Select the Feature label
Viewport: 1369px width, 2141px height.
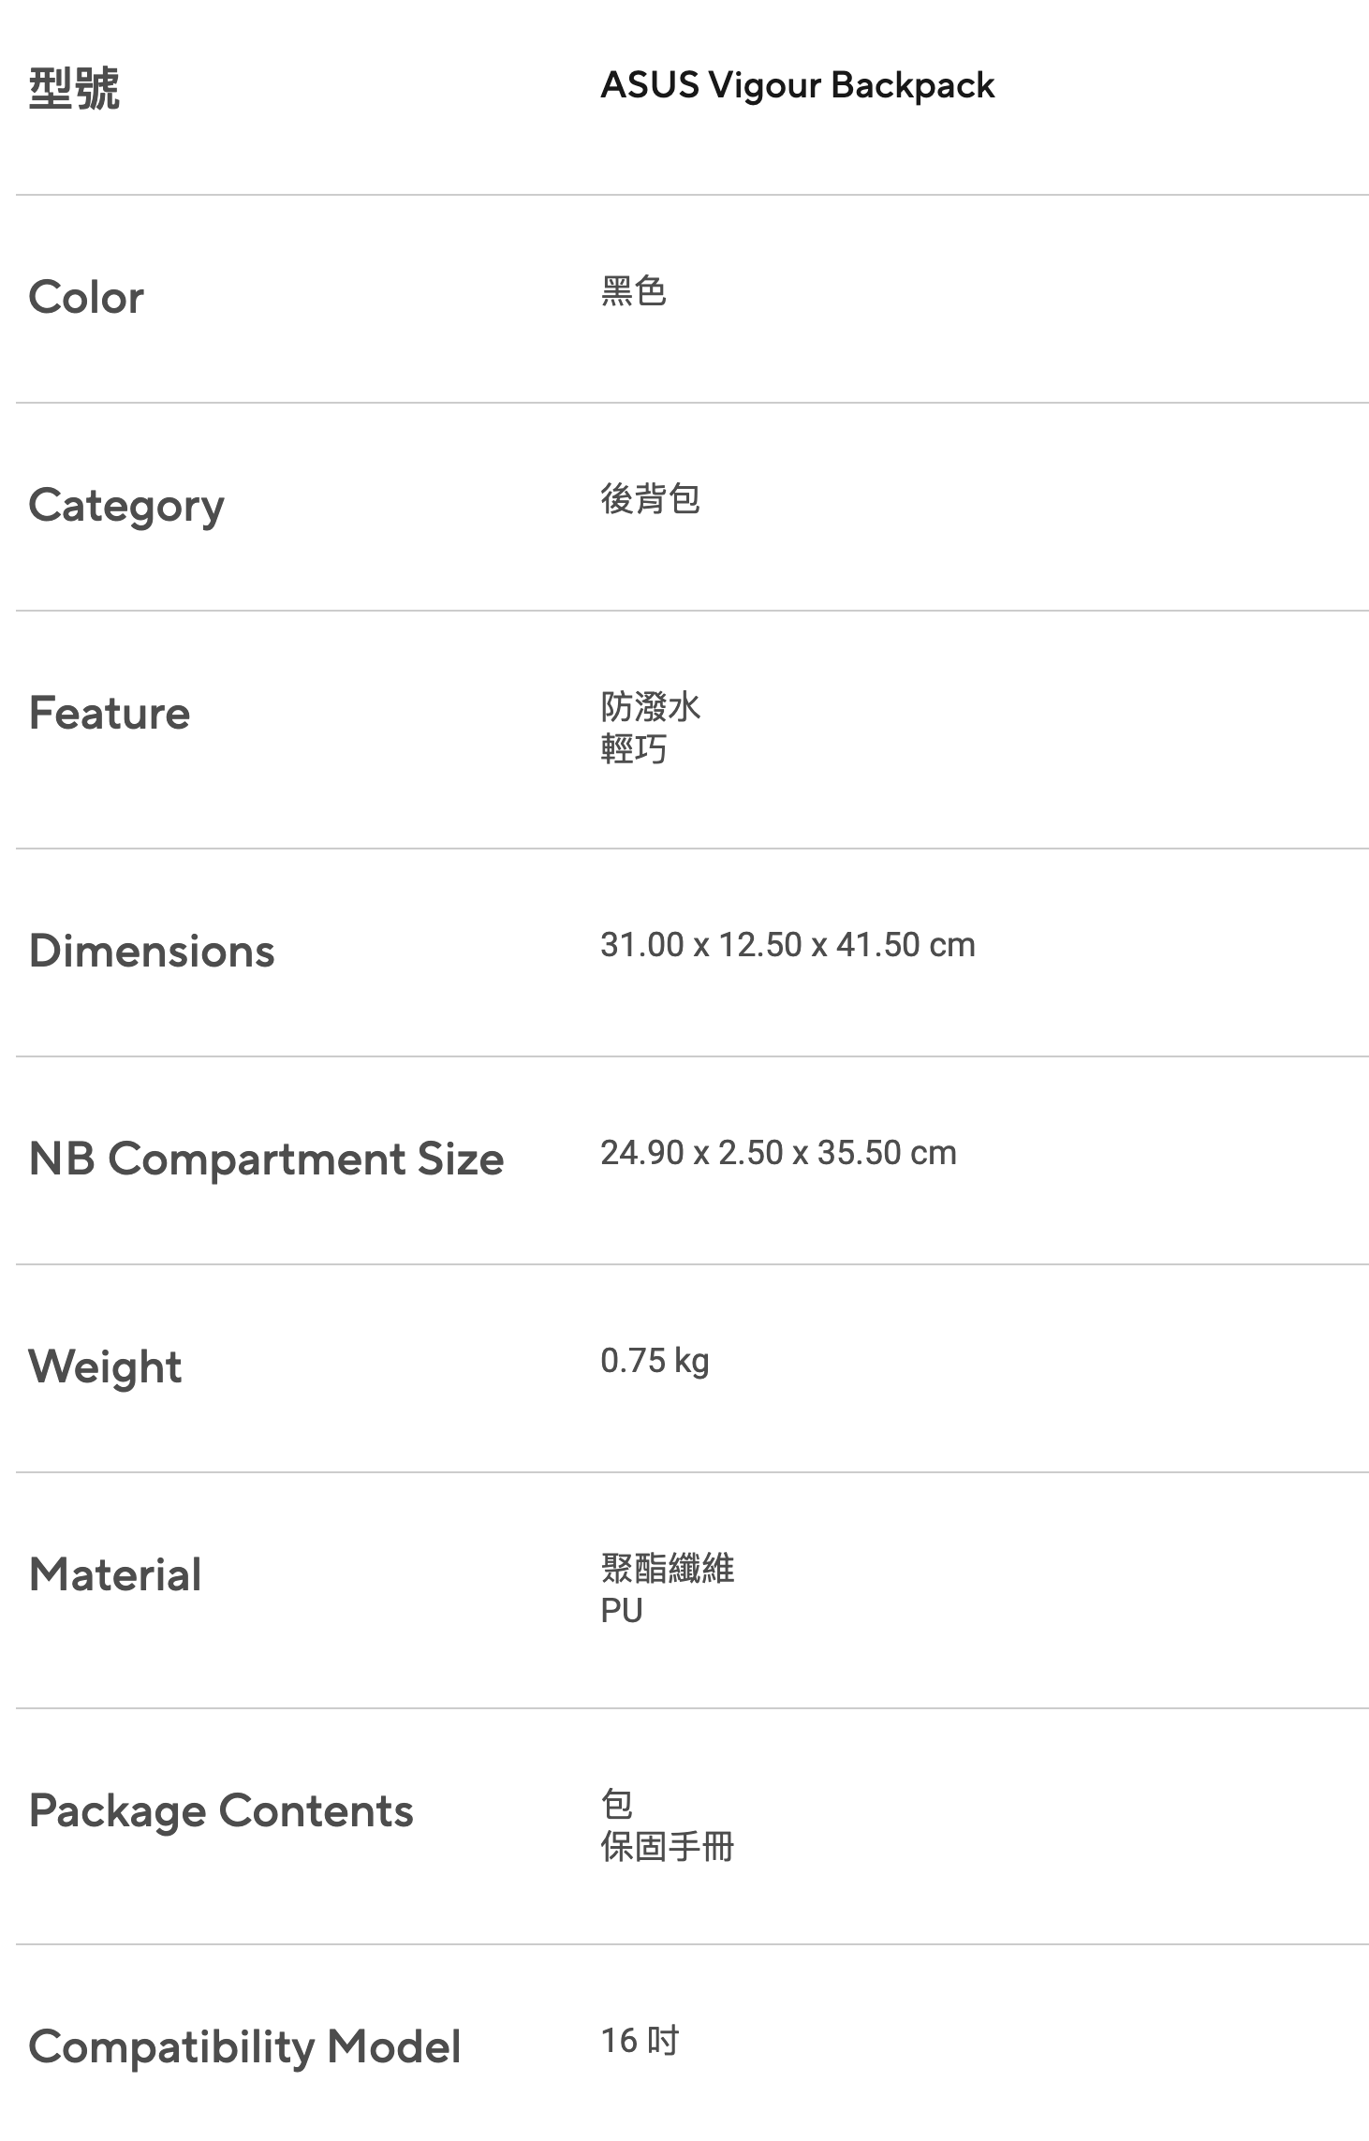(110, 713)
